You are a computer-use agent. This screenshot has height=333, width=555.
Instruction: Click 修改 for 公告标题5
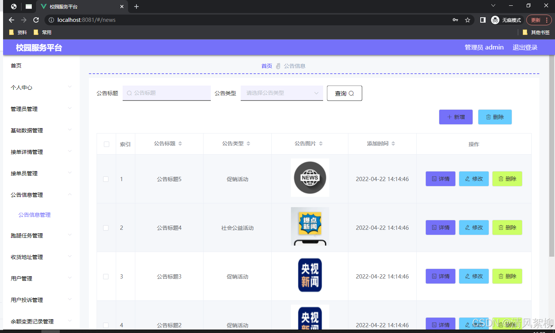474,179
